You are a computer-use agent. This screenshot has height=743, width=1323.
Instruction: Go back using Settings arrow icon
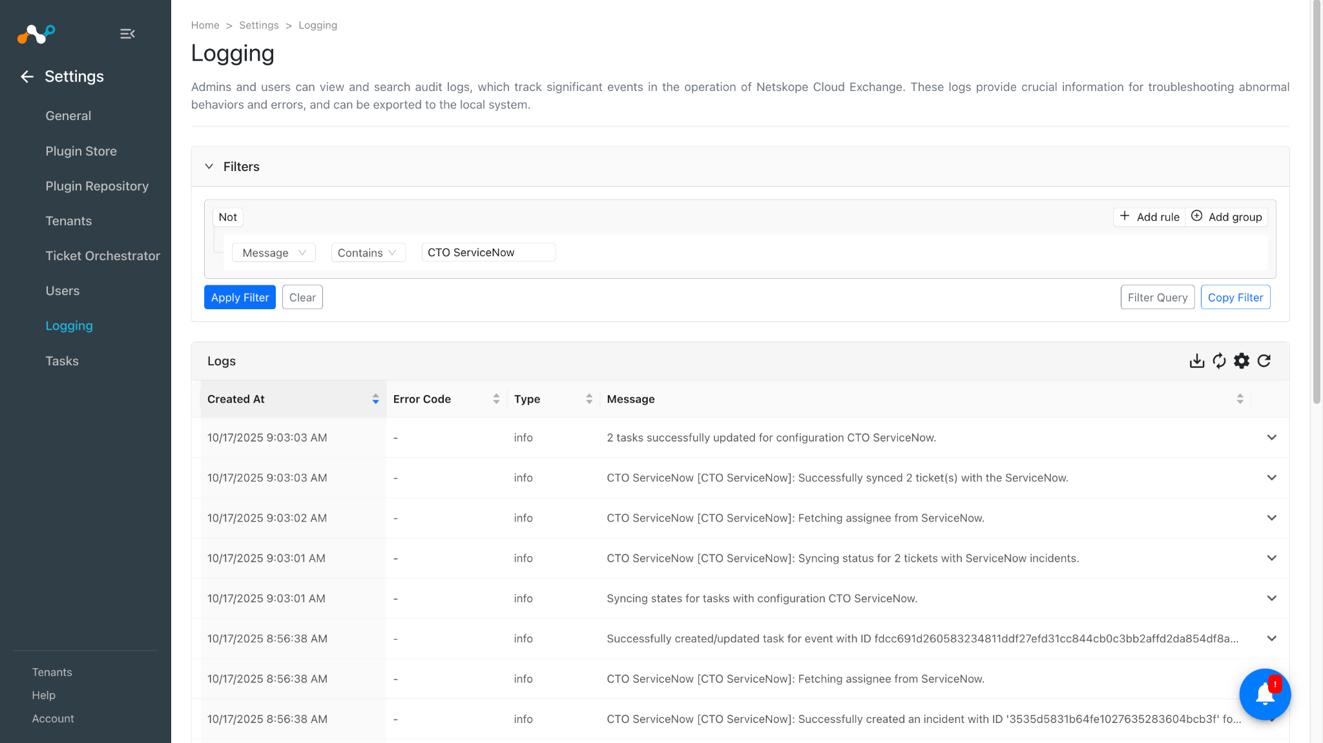tap(27, 77)
